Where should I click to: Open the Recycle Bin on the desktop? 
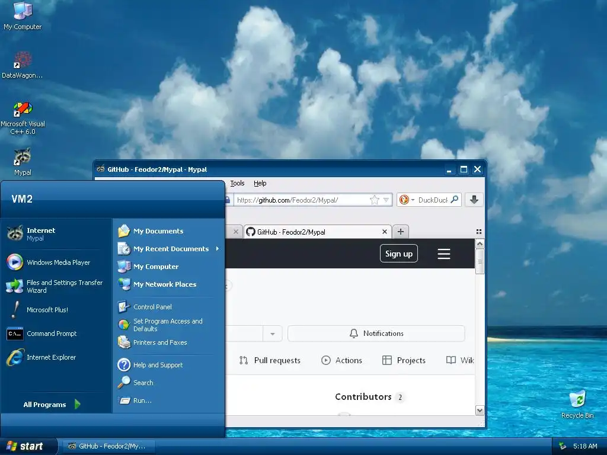pyautogui.click(x=577, y=404)
